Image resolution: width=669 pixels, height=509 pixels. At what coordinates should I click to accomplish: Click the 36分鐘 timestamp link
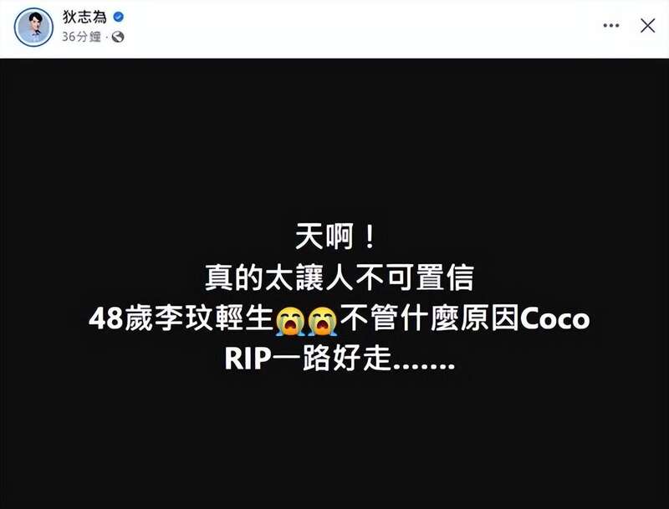point(81,37)
